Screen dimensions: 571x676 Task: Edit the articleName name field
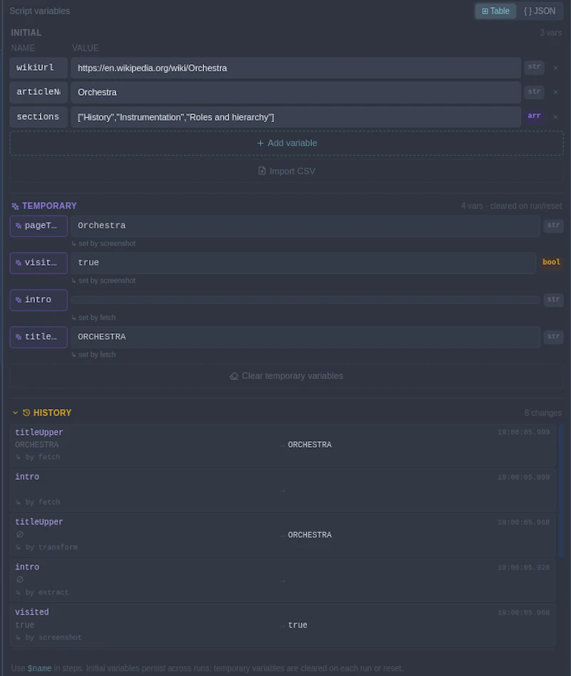pyautogui.click(x=39, y=92)
